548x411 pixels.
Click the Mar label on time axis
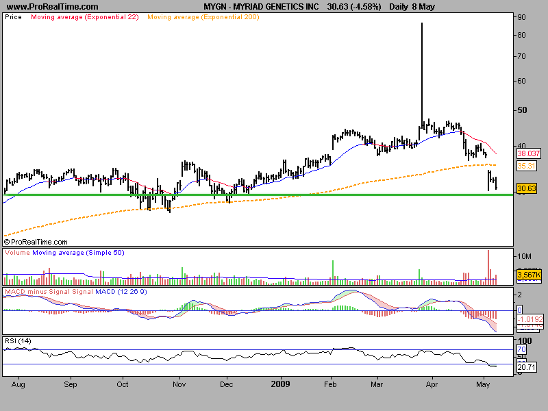tap(377, 384)
